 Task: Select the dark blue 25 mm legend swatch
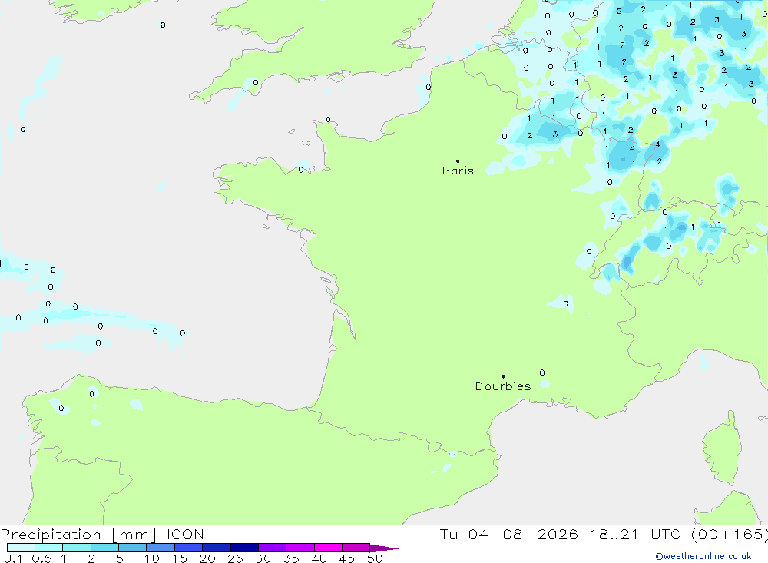[244, 548]
